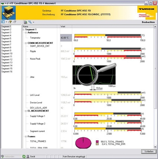Click the scrollbar up arrow
The height and width of the screenshot is (159, 158).
[155, 26]
